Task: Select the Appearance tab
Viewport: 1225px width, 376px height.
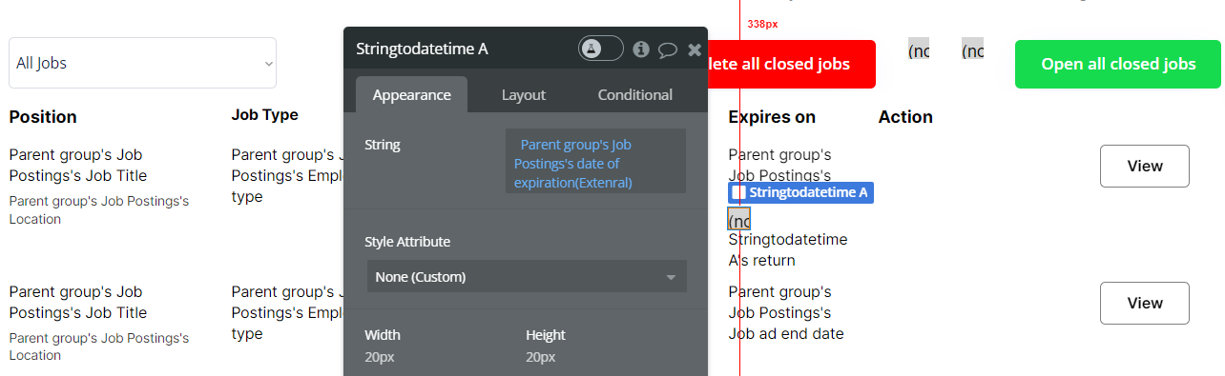Action: (411, 94)
